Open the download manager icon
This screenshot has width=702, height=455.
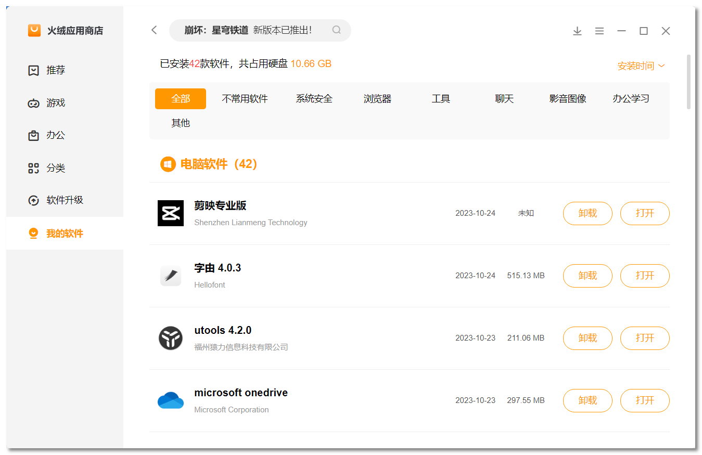(x=577, y=31)
